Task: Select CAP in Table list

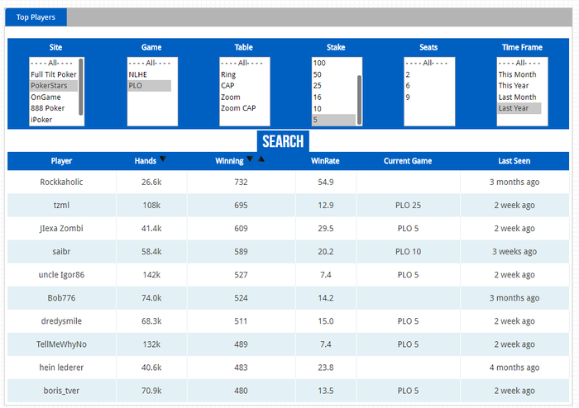Action: [242, 86]
